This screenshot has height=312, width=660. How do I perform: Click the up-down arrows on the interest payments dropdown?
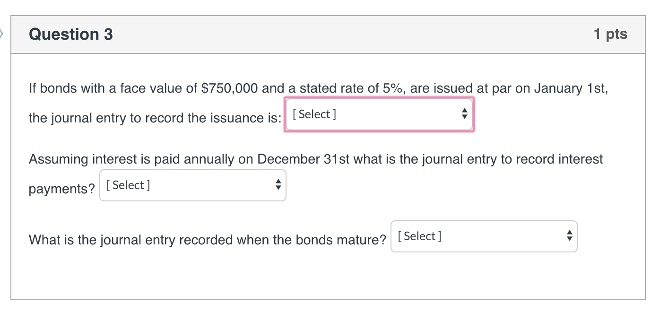point(278,185)
